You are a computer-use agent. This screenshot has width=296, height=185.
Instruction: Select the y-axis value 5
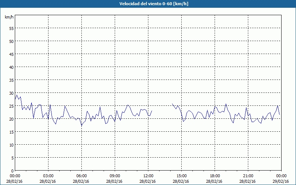pos(13,158)
